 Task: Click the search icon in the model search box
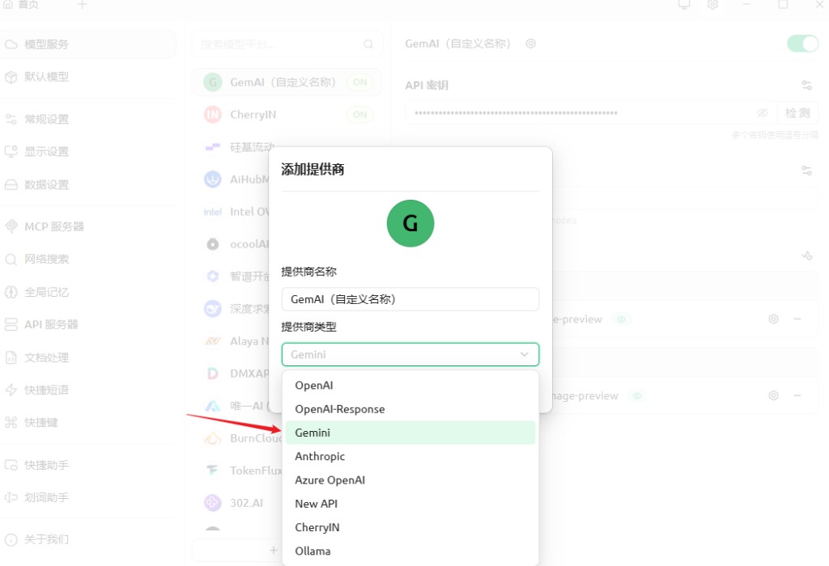click(368, 44)
